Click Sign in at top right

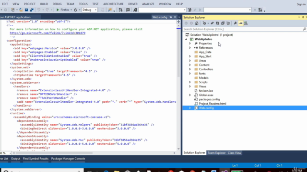(301, 4)
